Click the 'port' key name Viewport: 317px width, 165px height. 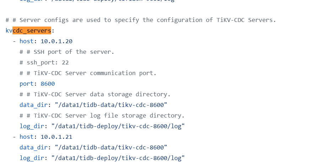[26, 84]
